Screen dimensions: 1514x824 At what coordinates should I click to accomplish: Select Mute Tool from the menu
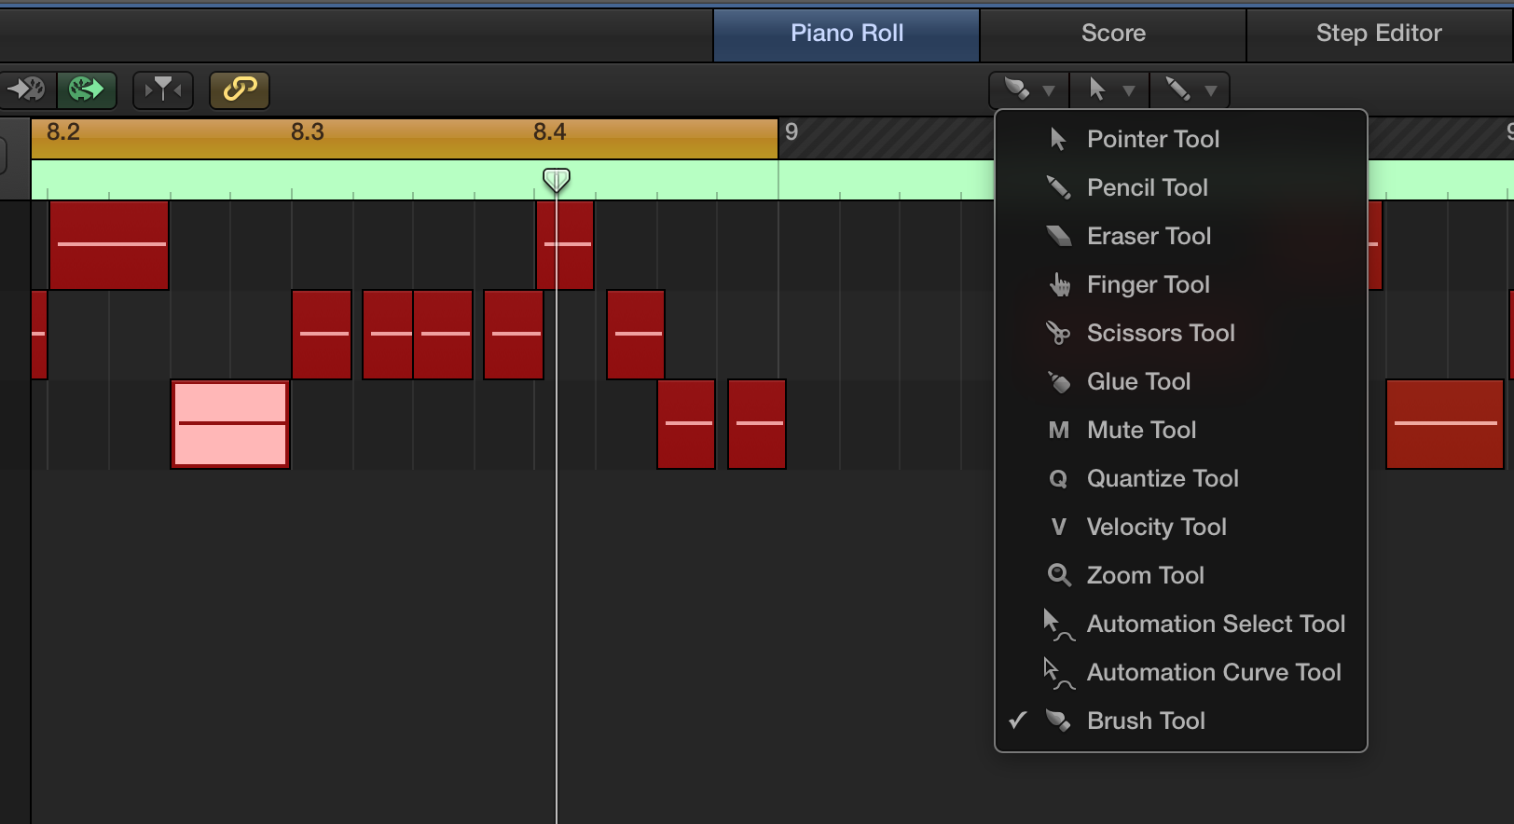tap(1181, 430)
